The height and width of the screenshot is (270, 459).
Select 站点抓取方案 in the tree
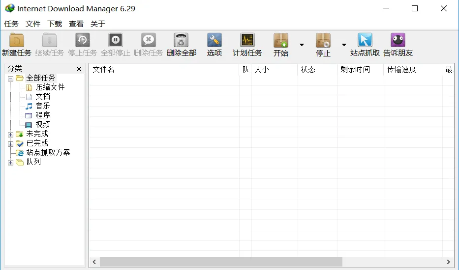click(x=48, y=152)
